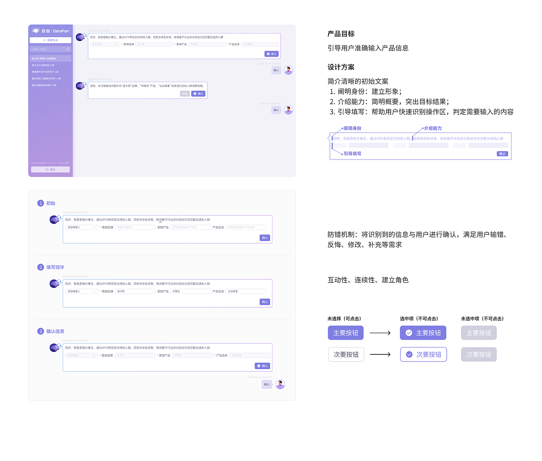Image resolution: width=542 pixels, height=461 pixels.
Task: Click empty 营销产品 input in 初始 section
Action: [191, 227]
